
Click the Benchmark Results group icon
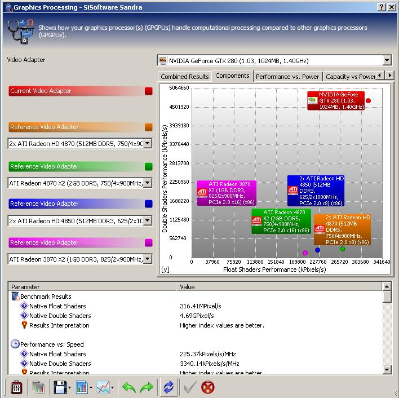point(15,296)
